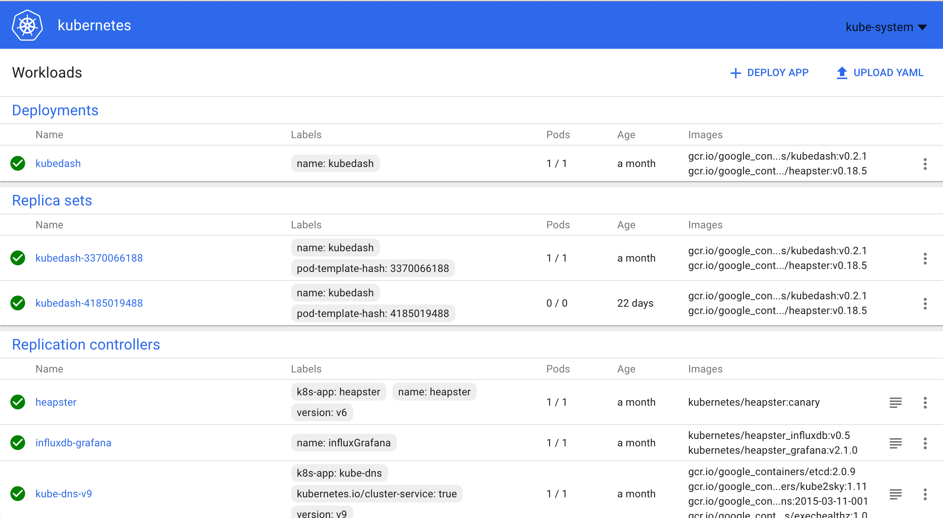Screen dimensions: 943x518
Task: Open actions menu for kubedash-3370066188 row
Action: pyautogui.click(x=925, y=259)
